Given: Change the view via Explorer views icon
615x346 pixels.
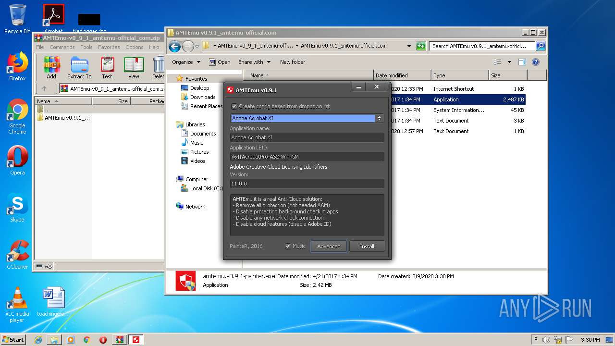Looking at the screenshot, I should click(498, 62).
